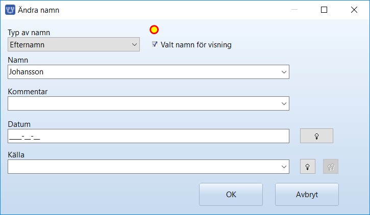Click inside the empty Källa text field
Screen dimensions: 370x215
click(143, 167)
